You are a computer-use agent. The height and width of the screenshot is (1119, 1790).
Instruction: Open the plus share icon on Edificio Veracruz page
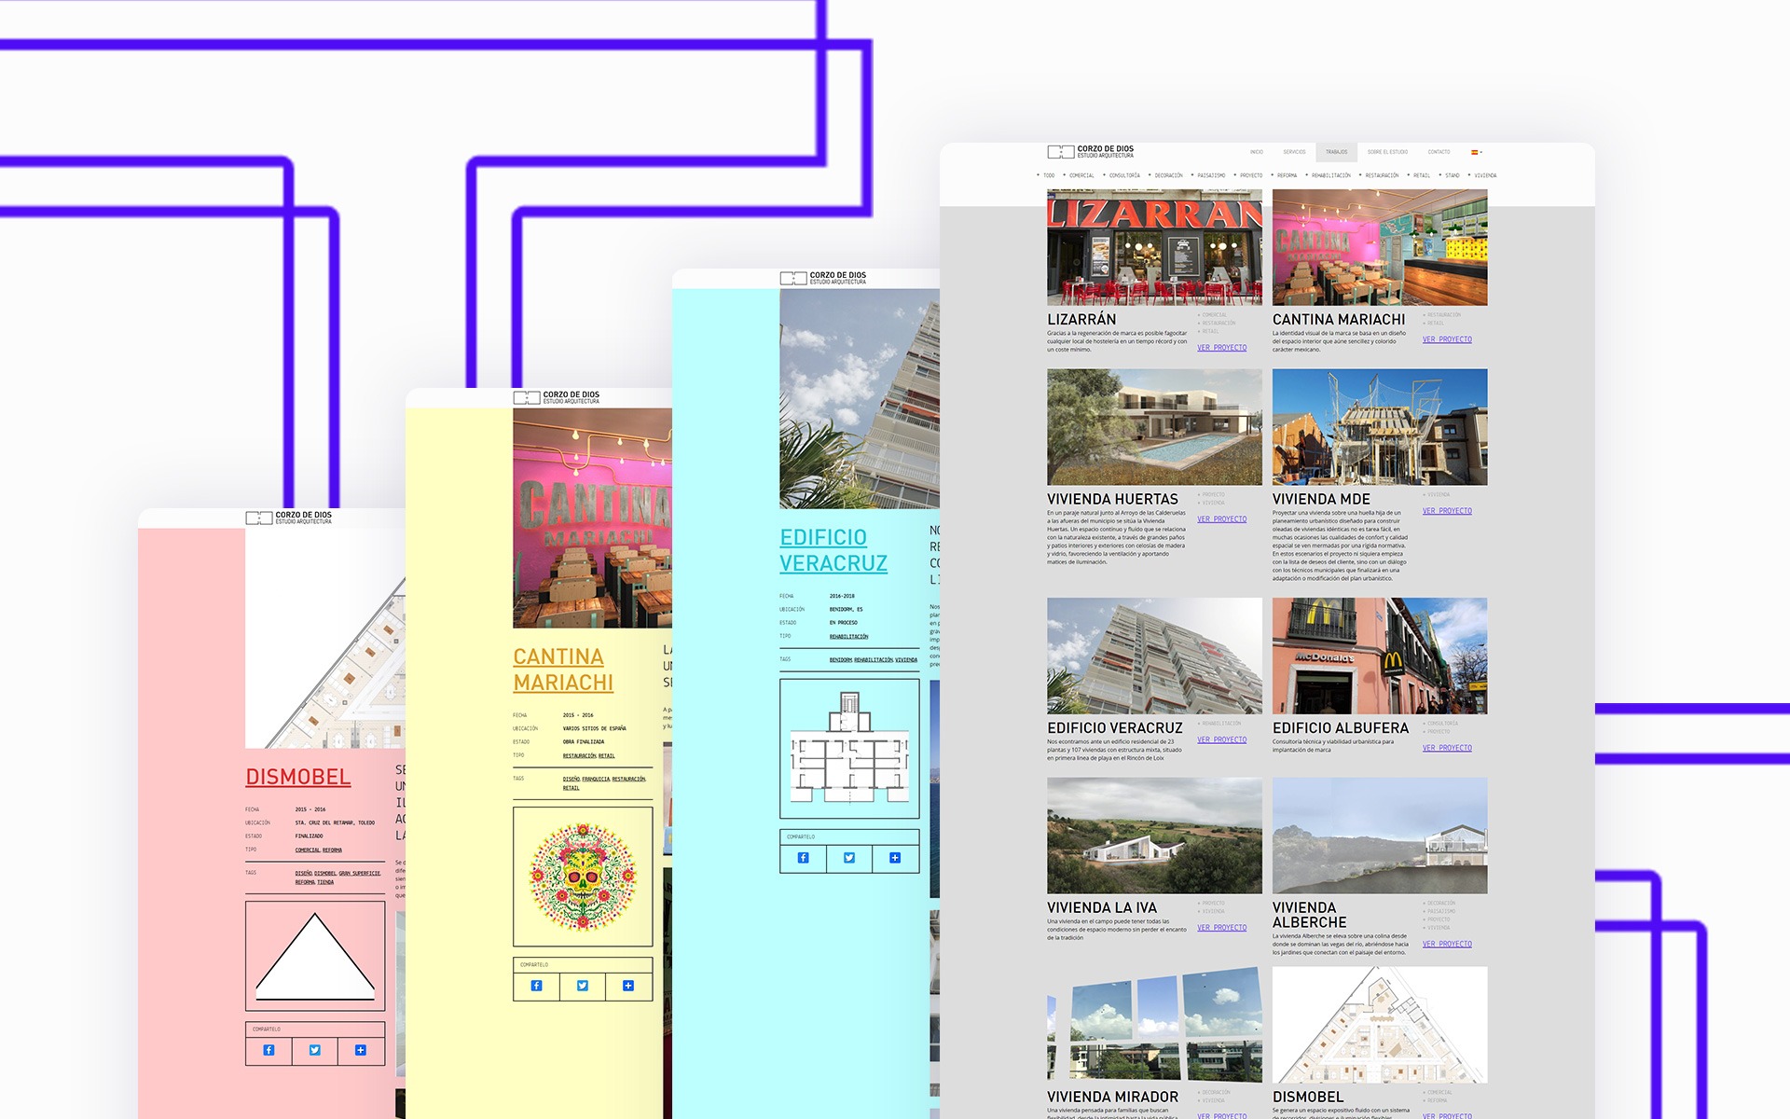tap(894, 858)
